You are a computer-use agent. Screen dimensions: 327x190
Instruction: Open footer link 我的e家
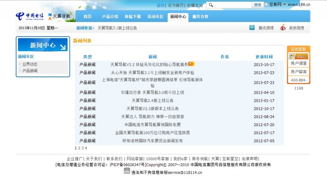point(180,159)
